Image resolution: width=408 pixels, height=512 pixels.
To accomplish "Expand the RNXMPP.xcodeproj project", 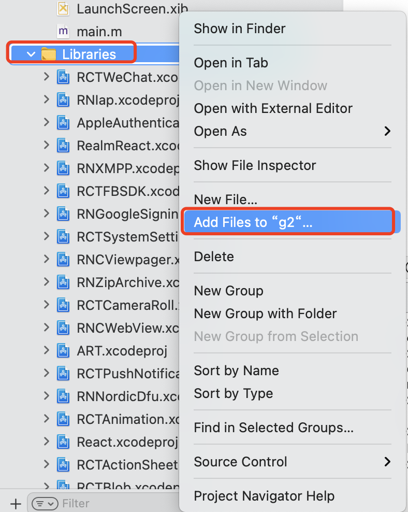I will 47,168.
